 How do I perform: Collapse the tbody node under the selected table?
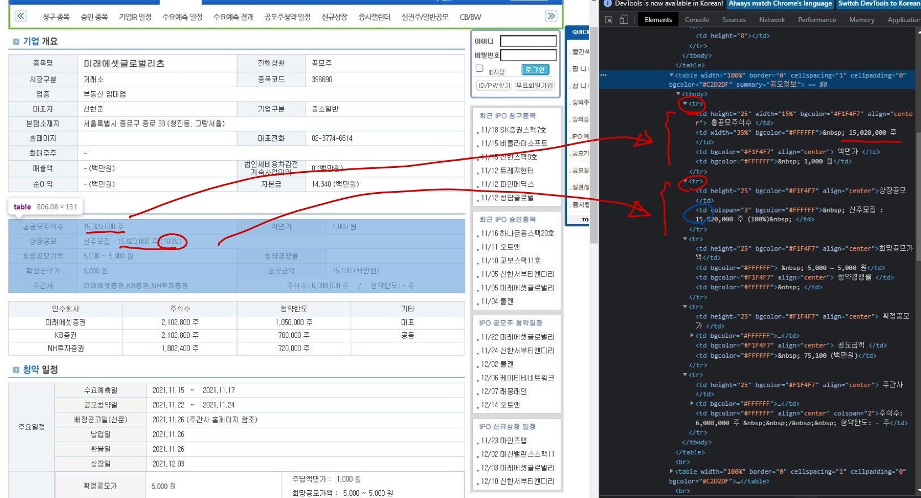(678, 94)
